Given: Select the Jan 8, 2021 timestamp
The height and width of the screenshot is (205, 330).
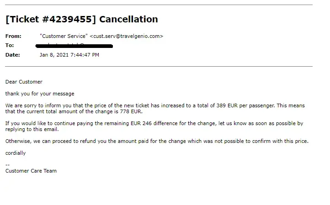Looking at the screenshot, I should [69, 55].
